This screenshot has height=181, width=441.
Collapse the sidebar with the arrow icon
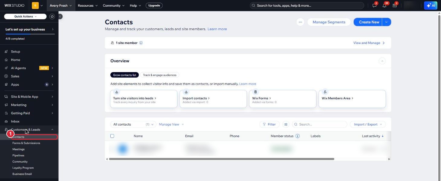(x=60, y=17)
